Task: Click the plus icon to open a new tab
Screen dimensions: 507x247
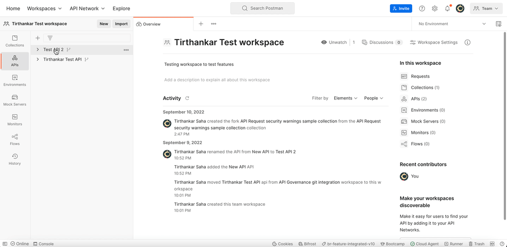Action: 201,24
